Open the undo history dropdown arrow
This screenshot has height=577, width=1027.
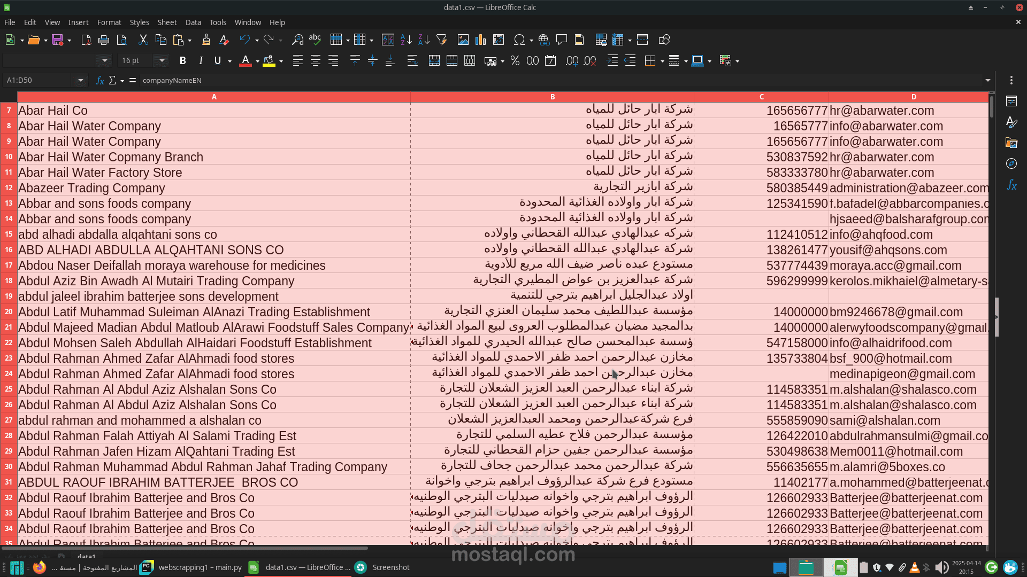pyautogui.click(x=257, y=40)
